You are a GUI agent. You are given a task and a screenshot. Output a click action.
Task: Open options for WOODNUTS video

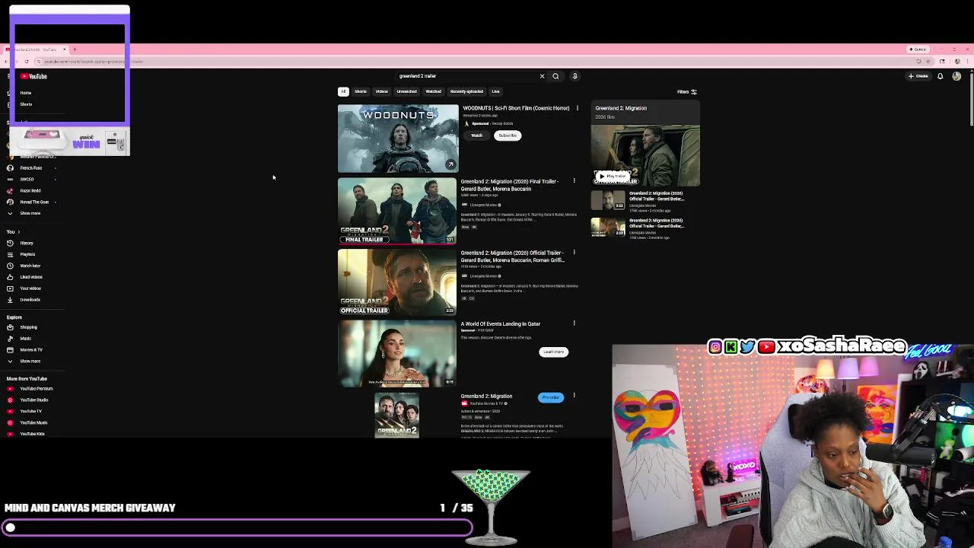[x=577, y=108]
